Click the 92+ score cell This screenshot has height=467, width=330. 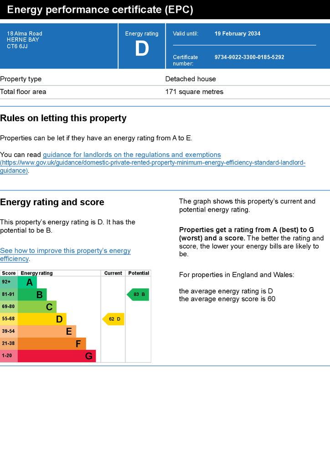click(x=9, y=282)
